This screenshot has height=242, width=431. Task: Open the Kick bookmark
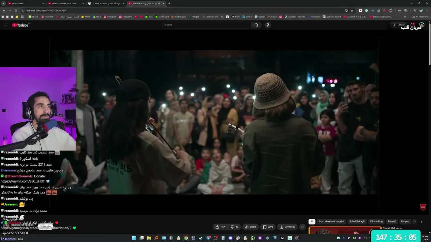(x=149, y=17)
